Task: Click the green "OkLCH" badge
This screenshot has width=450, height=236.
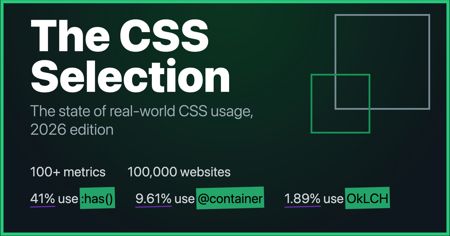Action: (x=368, y=199)
